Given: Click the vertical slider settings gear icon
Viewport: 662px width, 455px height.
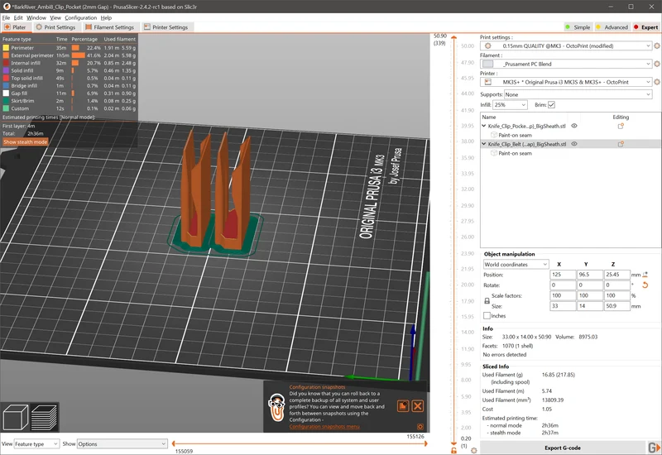Looking at the screenshot, I should coord(473,450).
